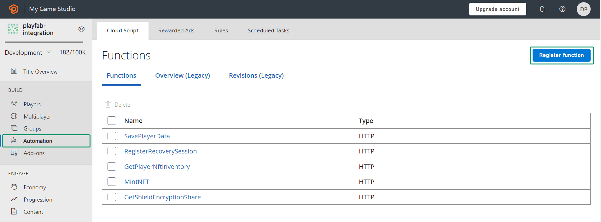Click the Content document icon
Viewport: 601px width, 222px height.
pos(14,211)
